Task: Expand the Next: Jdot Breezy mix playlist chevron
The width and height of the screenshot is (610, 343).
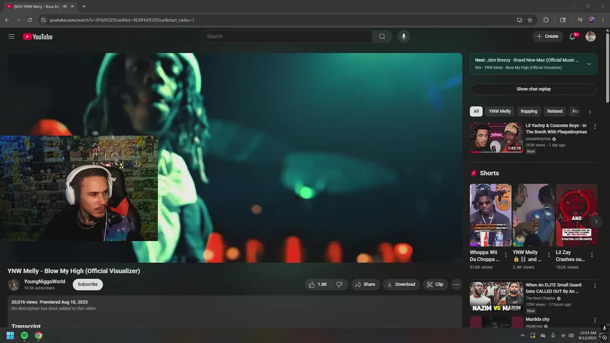Action: click(x=589, y=64)
